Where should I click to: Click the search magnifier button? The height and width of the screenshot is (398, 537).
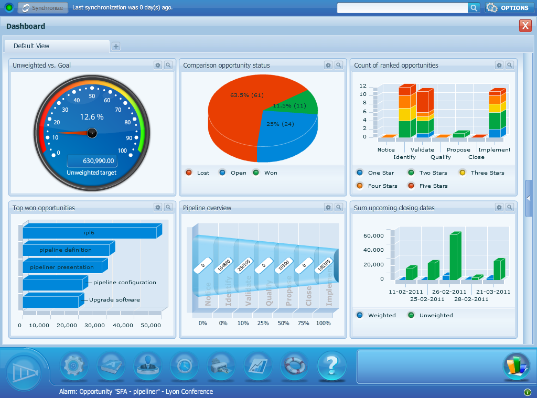point(474,7)
